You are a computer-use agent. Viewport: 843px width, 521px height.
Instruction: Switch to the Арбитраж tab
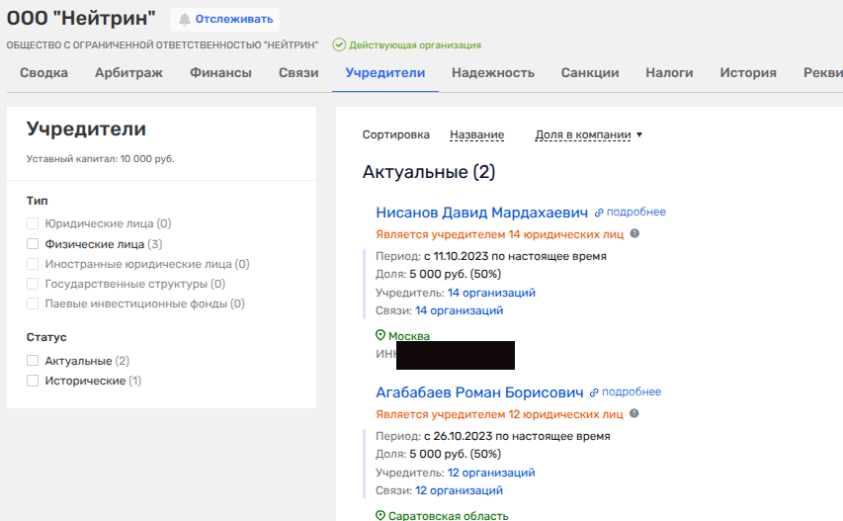point(128,72)
